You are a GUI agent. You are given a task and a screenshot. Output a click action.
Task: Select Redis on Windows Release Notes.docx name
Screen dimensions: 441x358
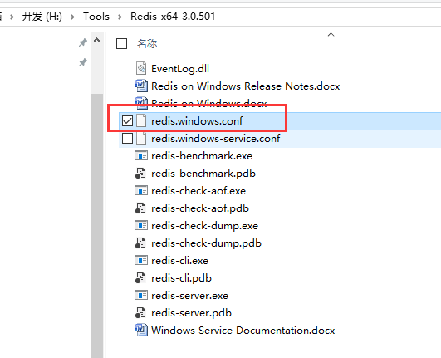[246, 86]
